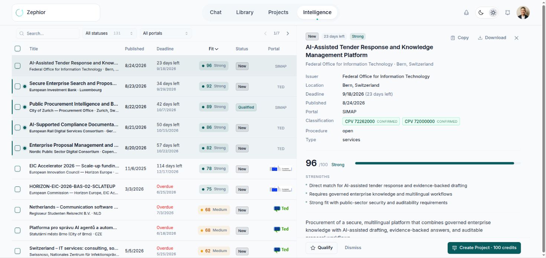Check the AI-Assisted Tender Response row checkbox

tap(17, 66)
